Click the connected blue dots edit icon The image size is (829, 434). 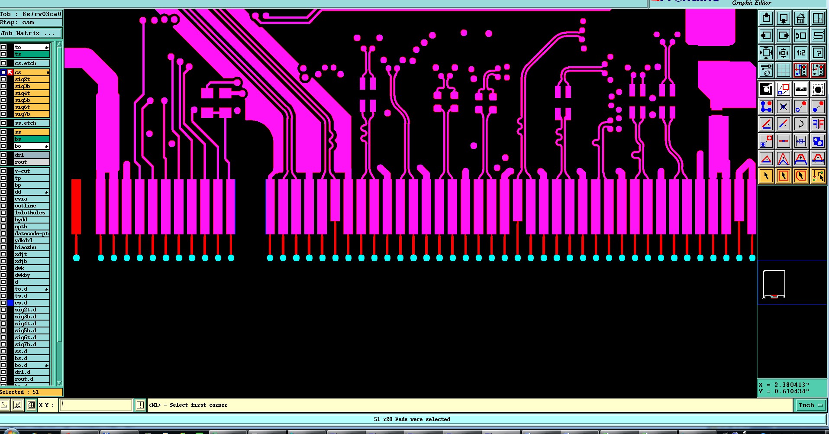(x=766, y=107)
